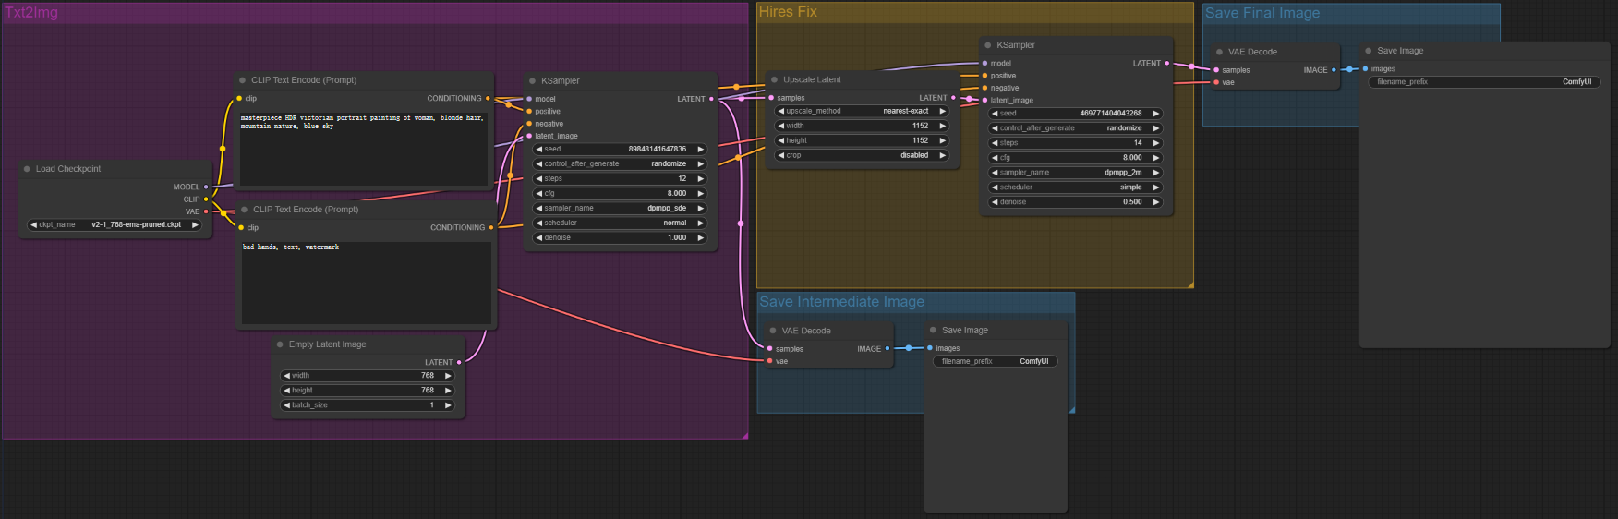The width and height of the screenshot is (1618, 519).
Task: Click the left arrow on the 12 steps field
Action: (x=539, y=178)
